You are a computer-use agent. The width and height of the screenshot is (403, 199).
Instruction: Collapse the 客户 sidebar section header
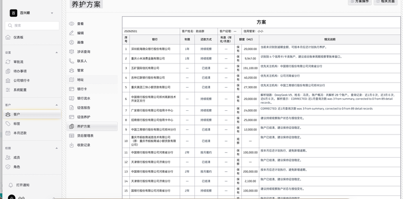coord(57,105)
